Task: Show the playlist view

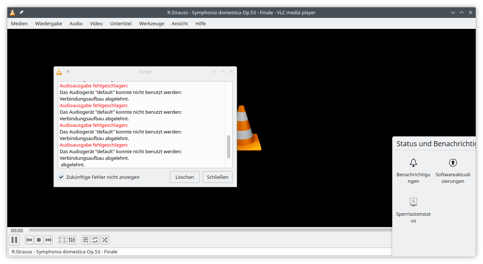Action: point(86,240)
